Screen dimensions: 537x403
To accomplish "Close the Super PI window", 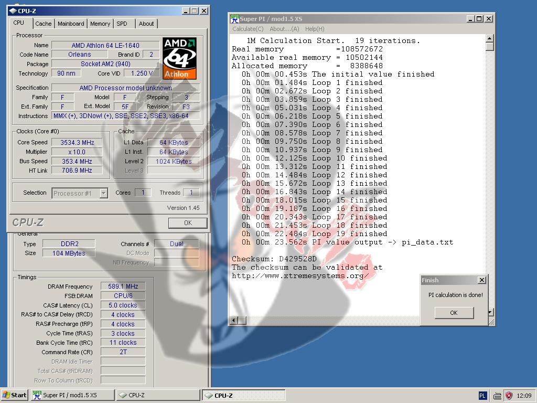I will pos(489,19).
